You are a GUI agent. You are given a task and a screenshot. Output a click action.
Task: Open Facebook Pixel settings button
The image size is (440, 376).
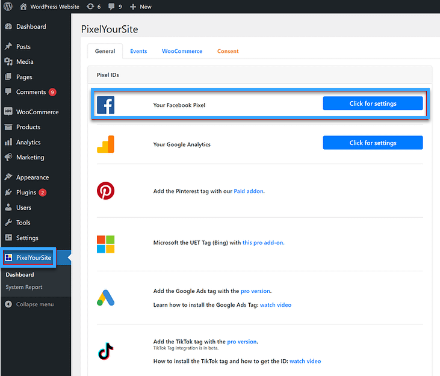click(x=373, y=103)
